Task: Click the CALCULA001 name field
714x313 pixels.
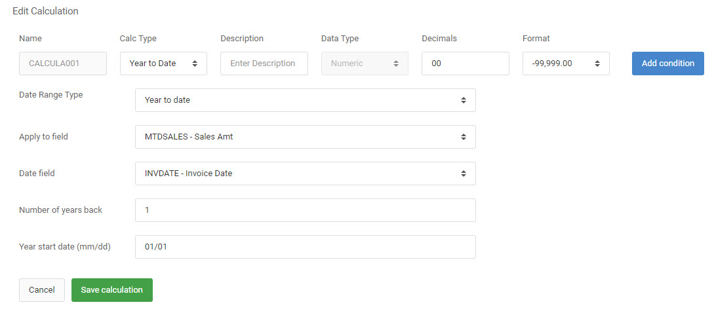Action: click(63, 64)
